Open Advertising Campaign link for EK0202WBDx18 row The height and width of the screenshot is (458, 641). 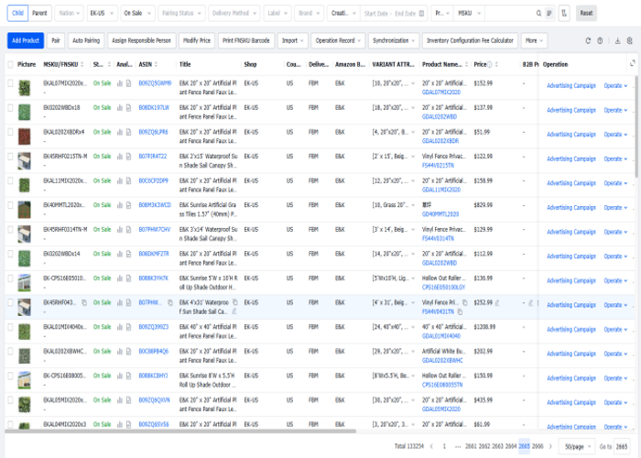[571, 111]
